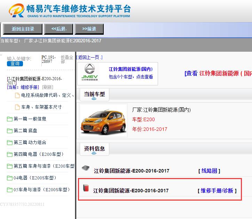Collapse all with the 折叠全部 link
Image resolution: width=252 pixels, height=219 pixels.
pyautogui.click(x=67, y=59)
